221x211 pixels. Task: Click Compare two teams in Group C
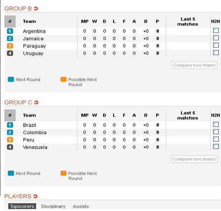point(195,159)
